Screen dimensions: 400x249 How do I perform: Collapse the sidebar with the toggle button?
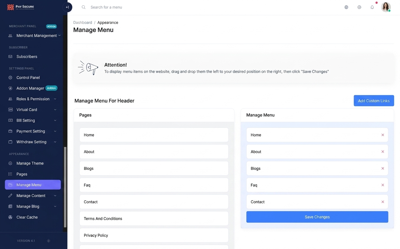click(67, 7)
